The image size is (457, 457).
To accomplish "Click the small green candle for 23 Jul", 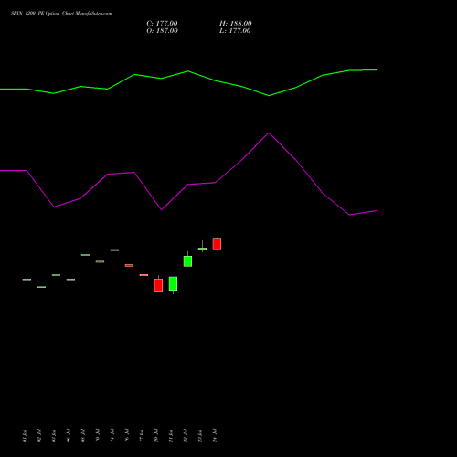I will click(202, 249).
